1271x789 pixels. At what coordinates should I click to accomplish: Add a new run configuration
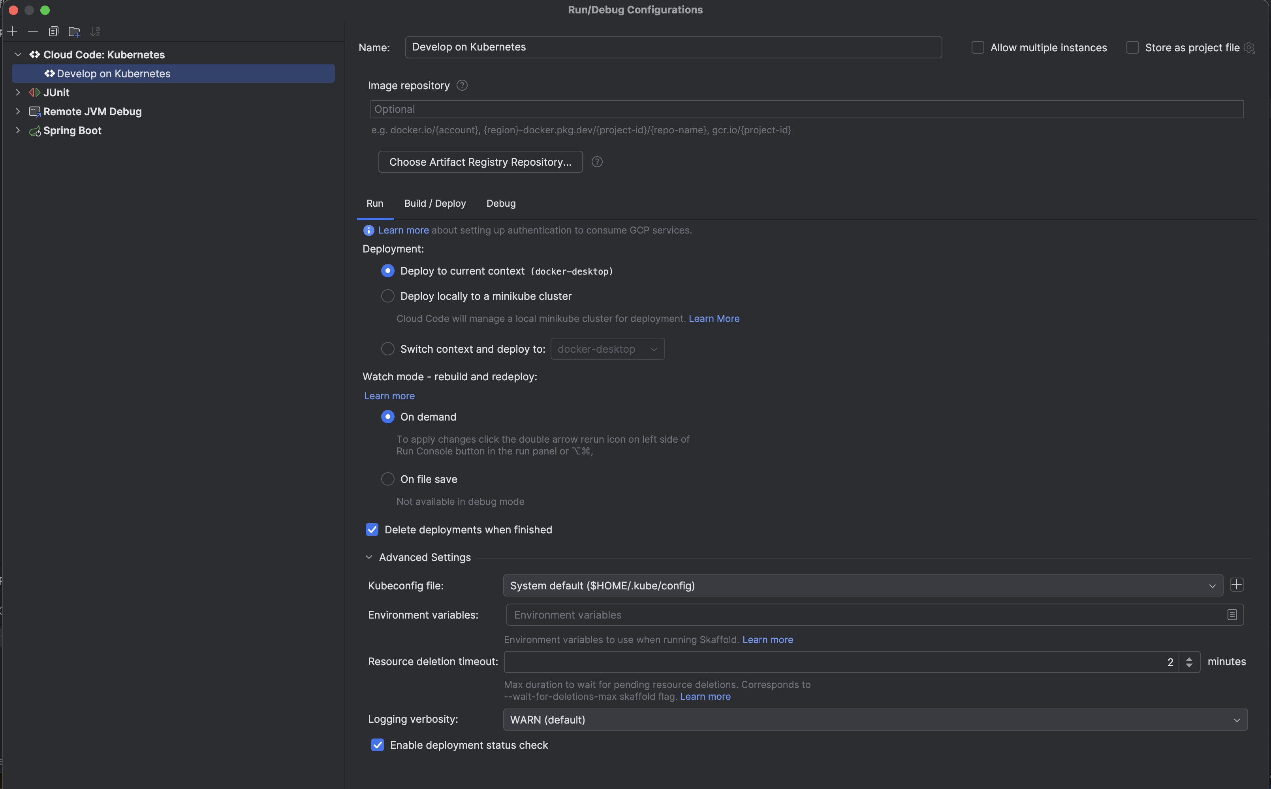point(13,31)
